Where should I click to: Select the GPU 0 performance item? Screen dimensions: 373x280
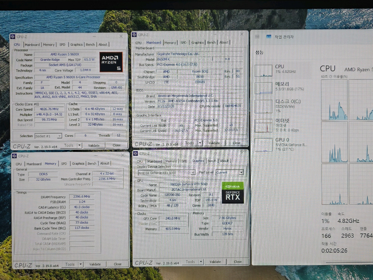[x=283, y=144]
